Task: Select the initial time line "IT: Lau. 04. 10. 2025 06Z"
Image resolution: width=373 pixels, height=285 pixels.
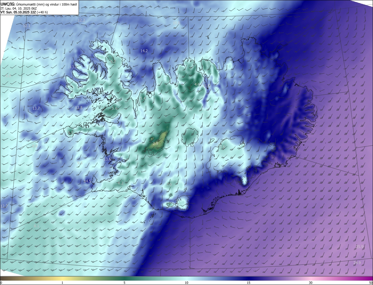Action: [19, 8]
